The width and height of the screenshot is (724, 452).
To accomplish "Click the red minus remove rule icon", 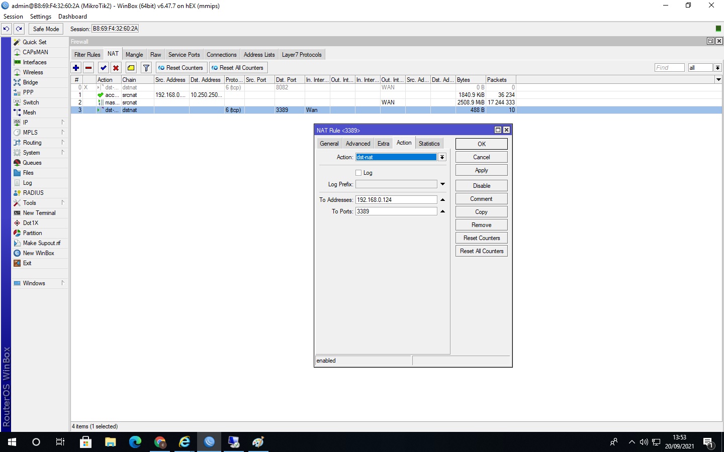I will point(88,68).
